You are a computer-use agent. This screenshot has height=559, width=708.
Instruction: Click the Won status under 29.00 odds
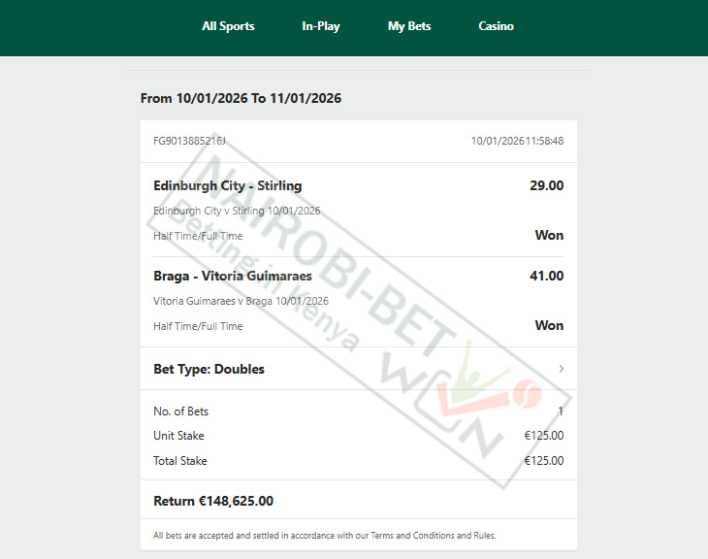coord(549,235)
